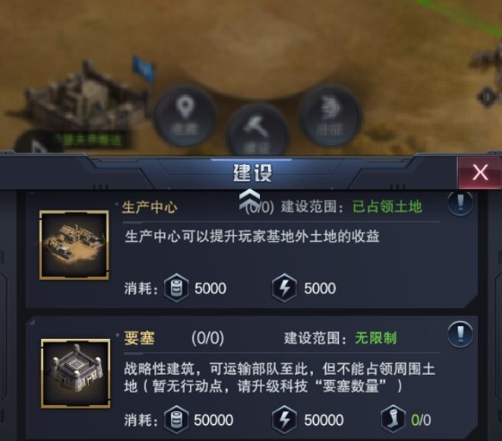Click the 生产中心 resource can icon
This screenshot has width=502, height=441.
tap(176, 288)
